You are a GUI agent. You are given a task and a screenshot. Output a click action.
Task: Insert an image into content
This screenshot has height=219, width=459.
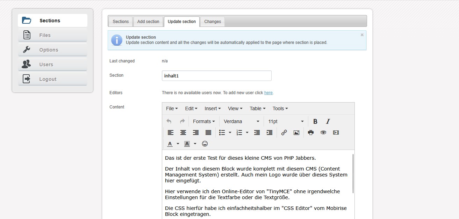(296, 133)
